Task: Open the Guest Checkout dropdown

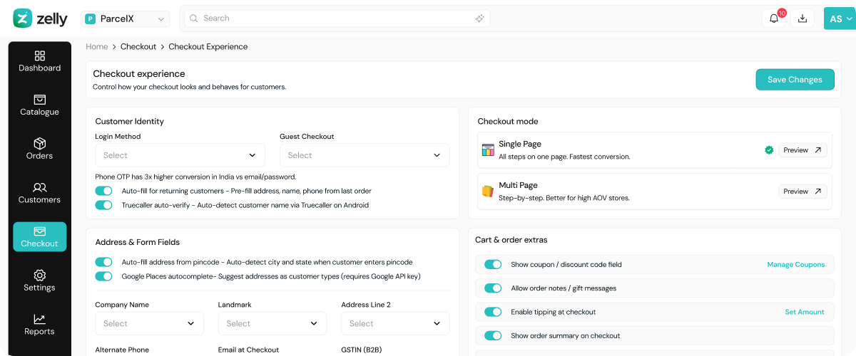Action: [x=365, y=155]
